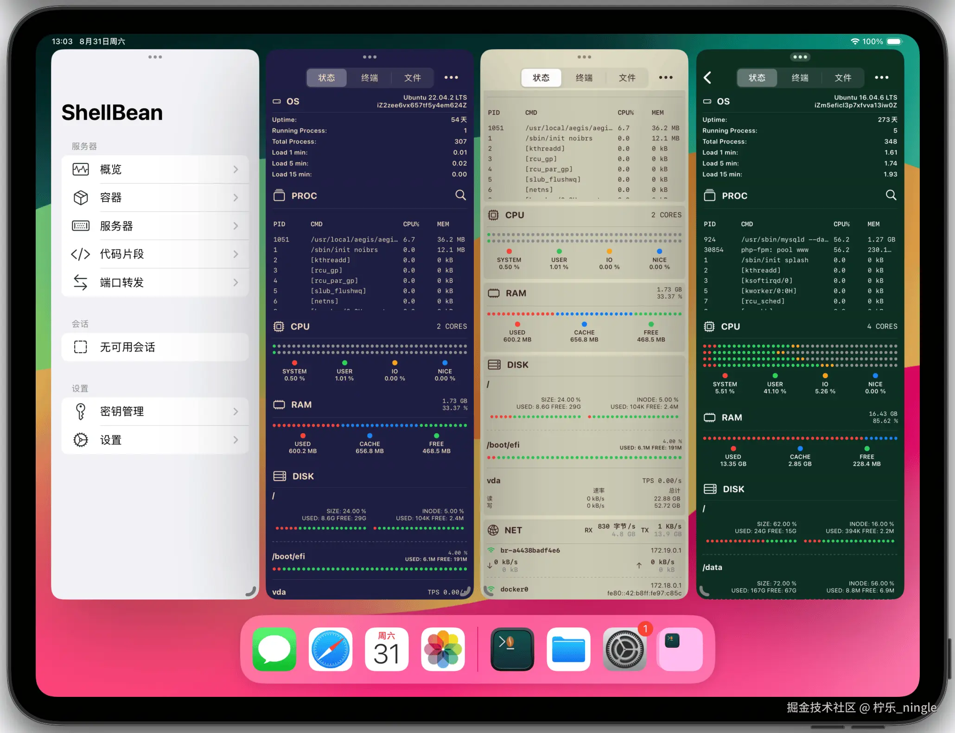The width and height of the screenshot is (955, 733).
Task: Open the 密钥管理 row chevron
Action: click(x=236, y=411)
